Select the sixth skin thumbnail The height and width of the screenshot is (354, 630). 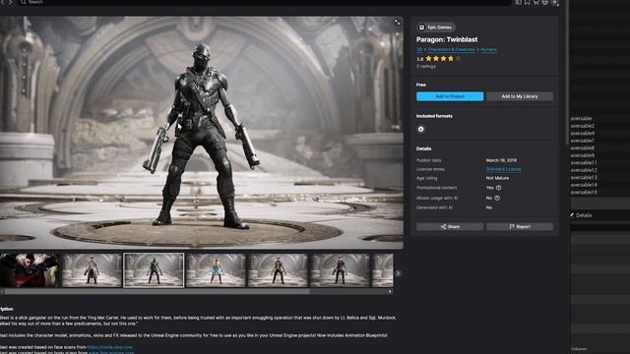[x=340, y=270]
